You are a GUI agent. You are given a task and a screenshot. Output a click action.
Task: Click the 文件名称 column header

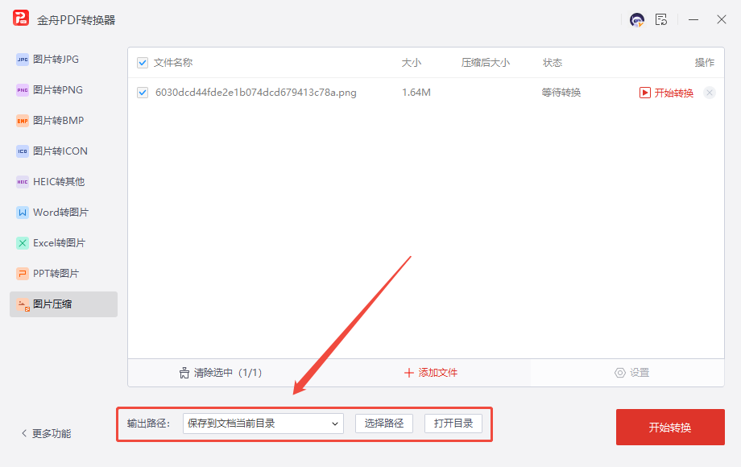point(173,63)
